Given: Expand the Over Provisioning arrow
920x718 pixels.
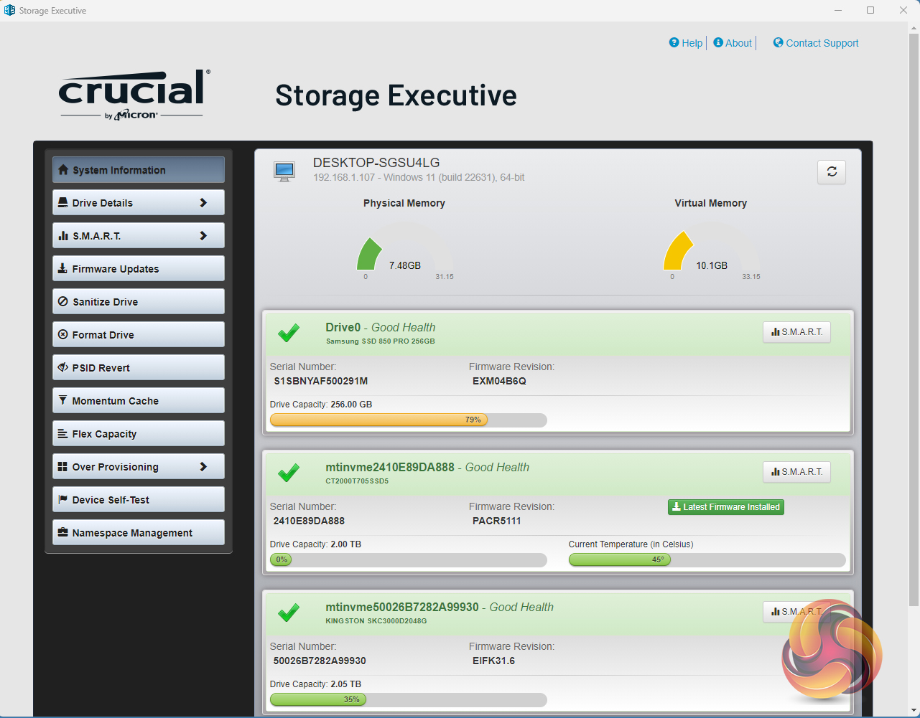Looking at the screenshot, I should point(203,467).
